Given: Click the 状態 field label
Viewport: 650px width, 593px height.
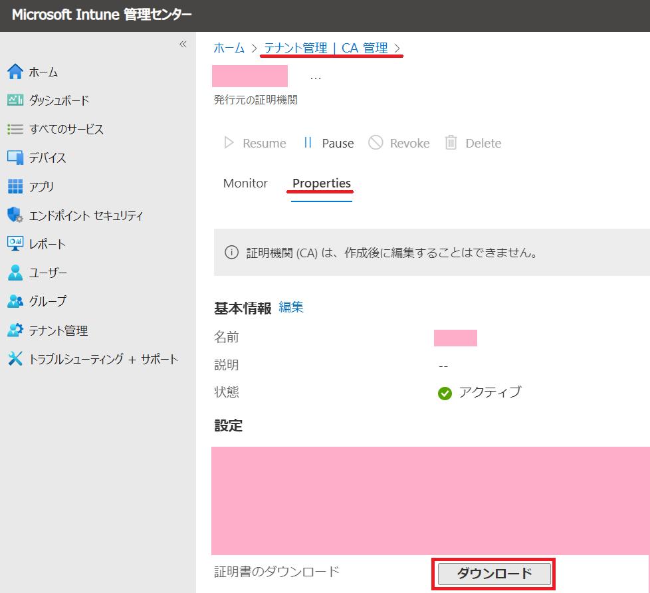Looking at the screenshot, I should (227, 392).
